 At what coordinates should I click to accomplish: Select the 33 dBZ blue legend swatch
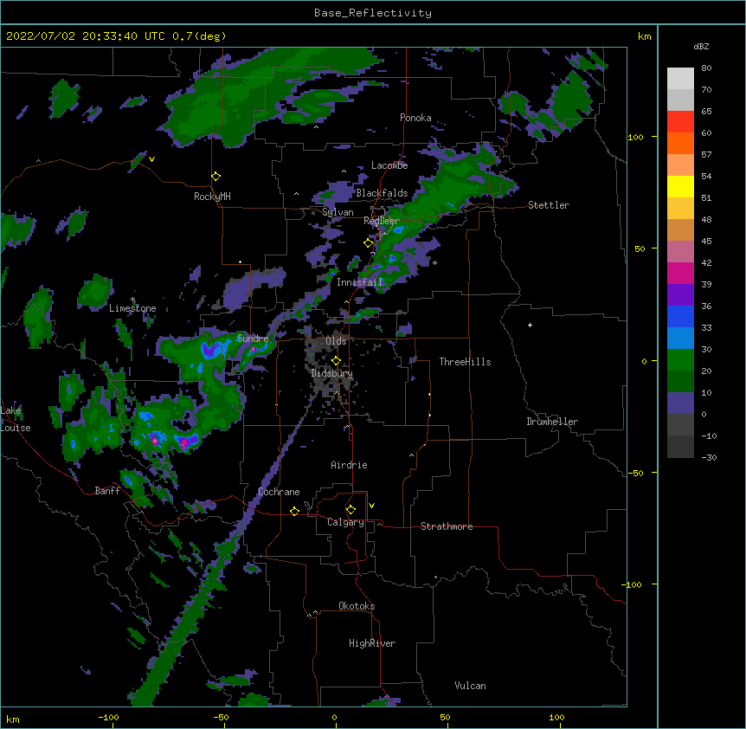click(680, 316)
